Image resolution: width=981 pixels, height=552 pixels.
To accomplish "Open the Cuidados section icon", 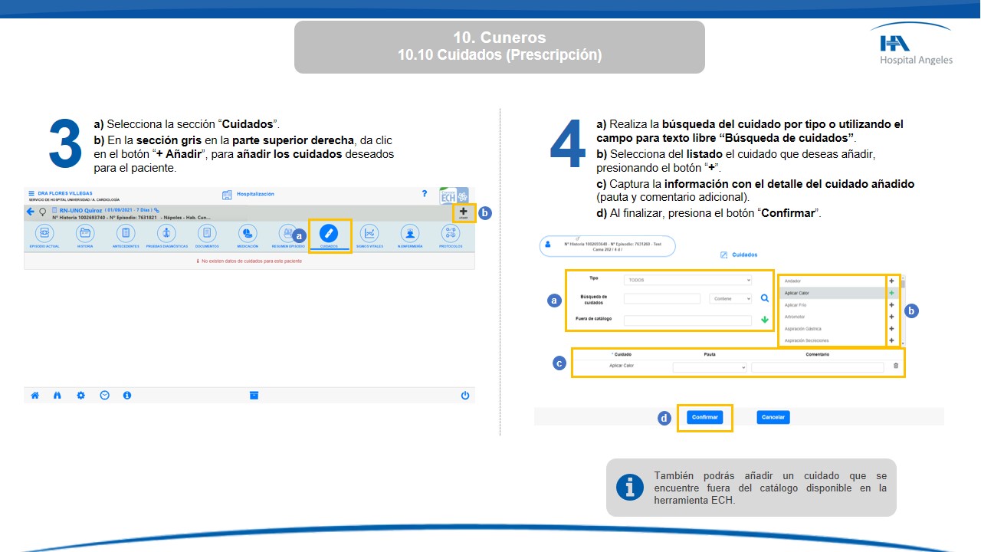I will (x=329, y=234).
